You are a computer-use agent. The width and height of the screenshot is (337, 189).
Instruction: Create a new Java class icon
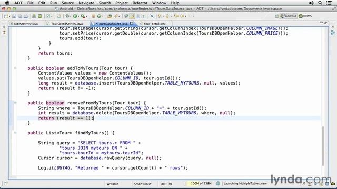tap(100, 16)
